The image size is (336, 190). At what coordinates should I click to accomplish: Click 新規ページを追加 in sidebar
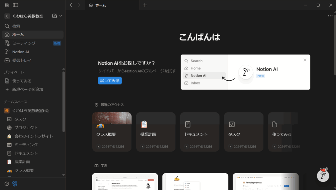(x=28, y=89)
